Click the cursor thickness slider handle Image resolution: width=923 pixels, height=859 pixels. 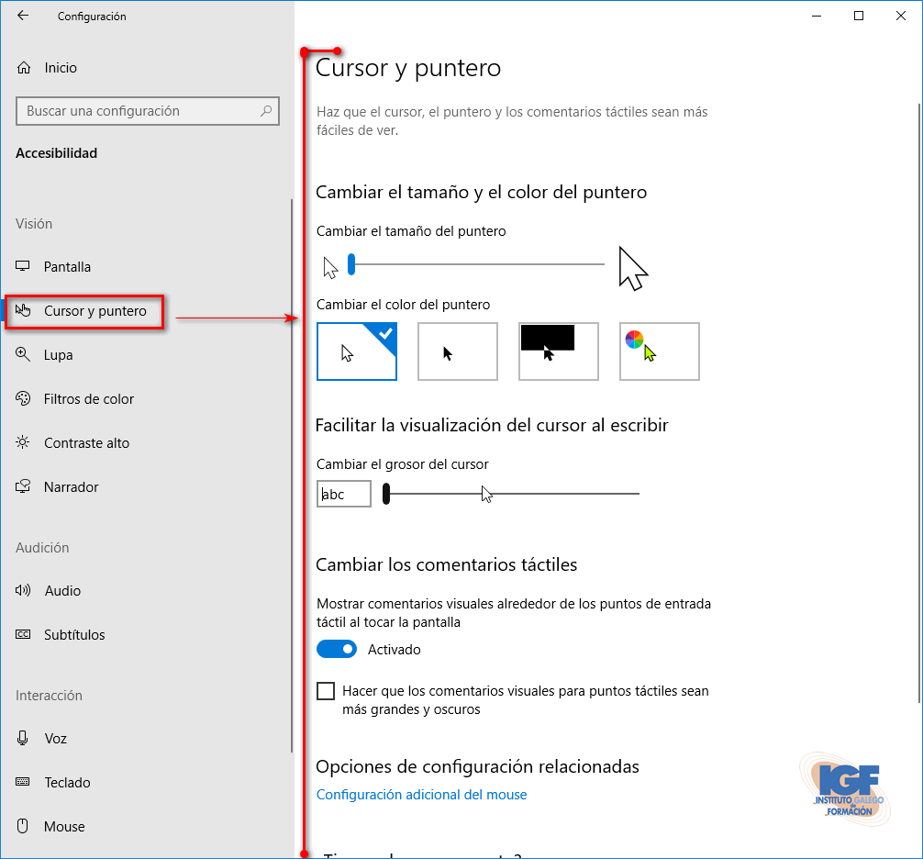(x=386, y=494)
